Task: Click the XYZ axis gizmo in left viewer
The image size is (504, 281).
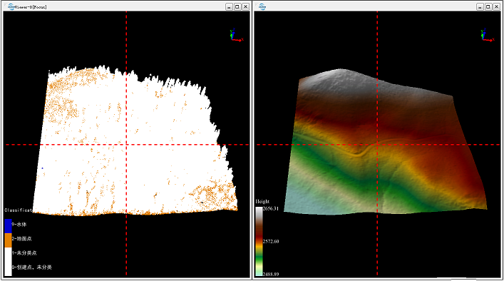Action: pyautogui.click(x=236, y=35)
